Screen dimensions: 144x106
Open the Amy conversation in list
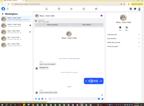[16, 45]
